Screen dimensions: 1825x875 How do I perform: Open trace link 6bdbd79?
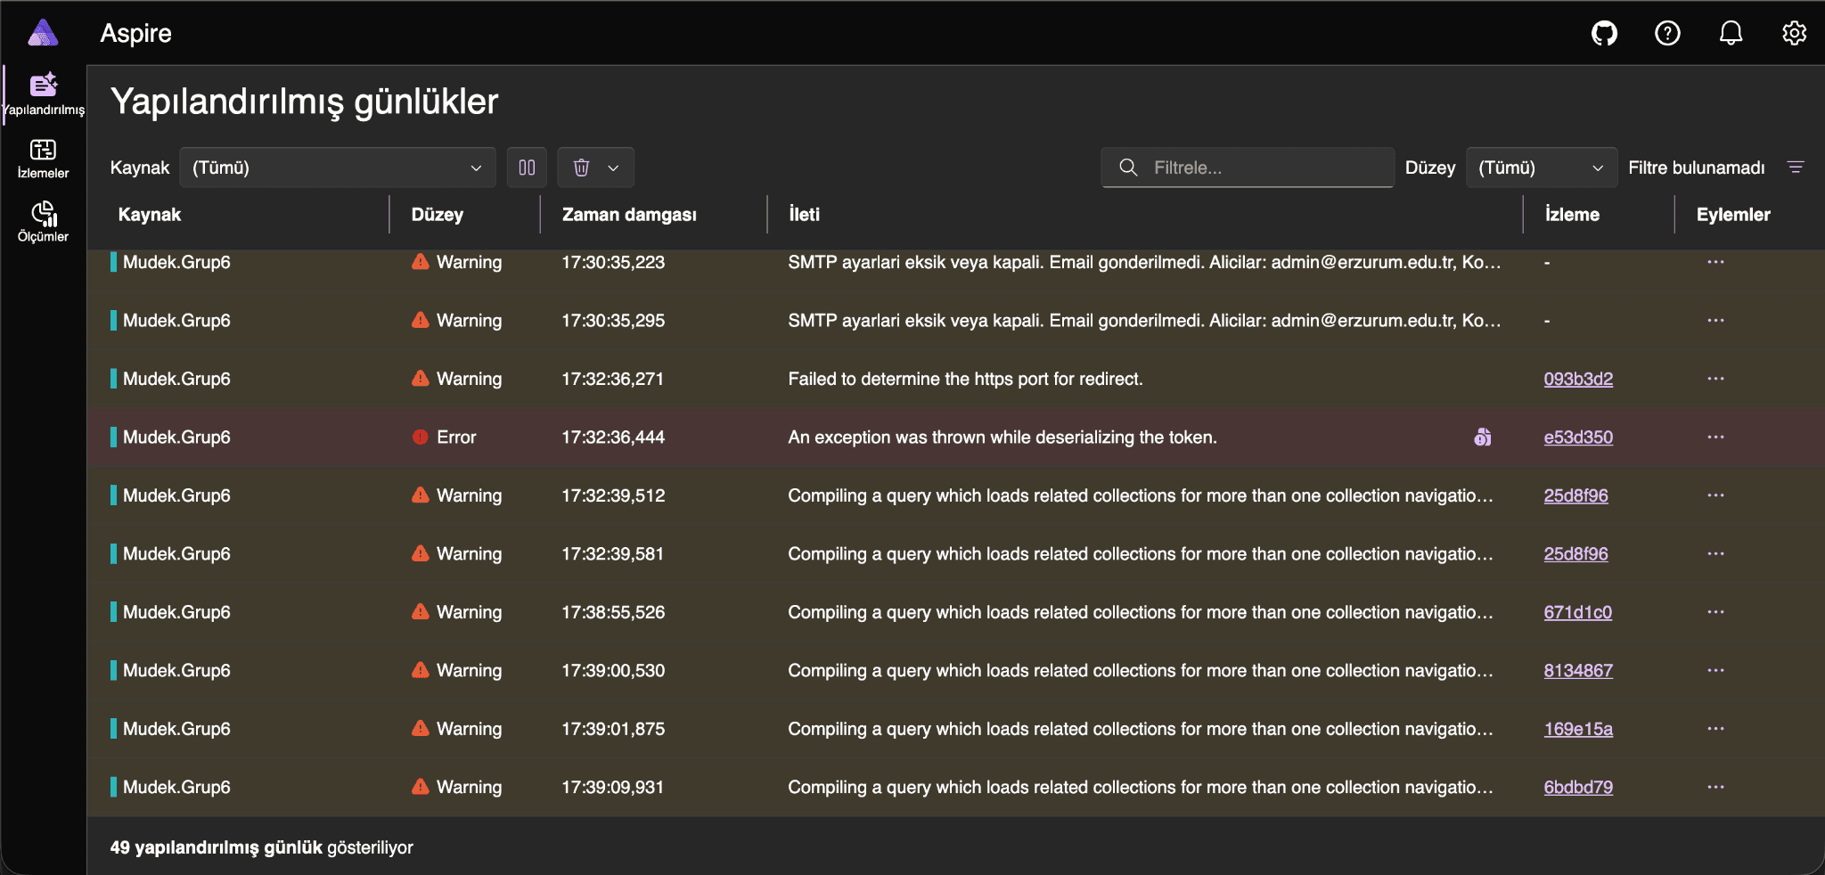[x=1578, y=788]
